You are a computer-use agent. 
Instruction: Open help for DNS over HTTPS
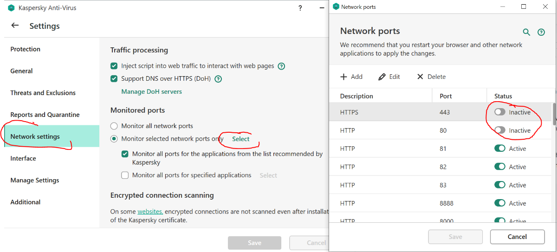218,79
